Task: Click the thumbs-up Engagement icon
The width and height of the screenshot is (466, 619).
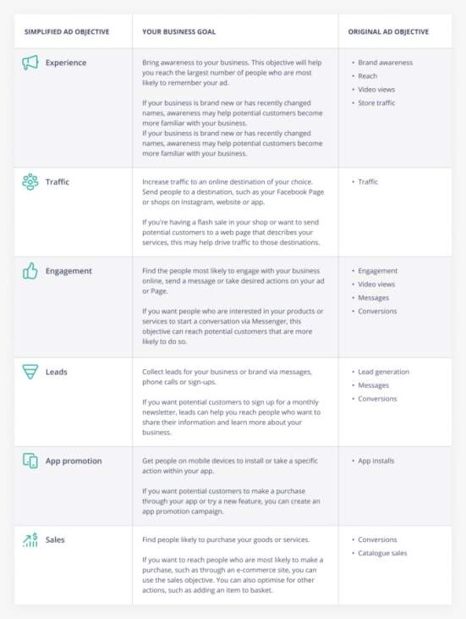Action: point(30,271)
